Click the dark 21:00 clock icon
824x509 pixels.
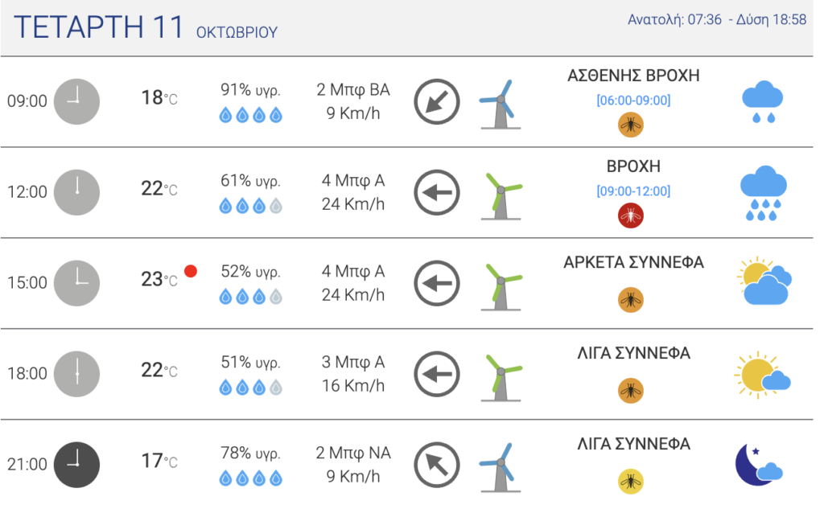(76, 464)
